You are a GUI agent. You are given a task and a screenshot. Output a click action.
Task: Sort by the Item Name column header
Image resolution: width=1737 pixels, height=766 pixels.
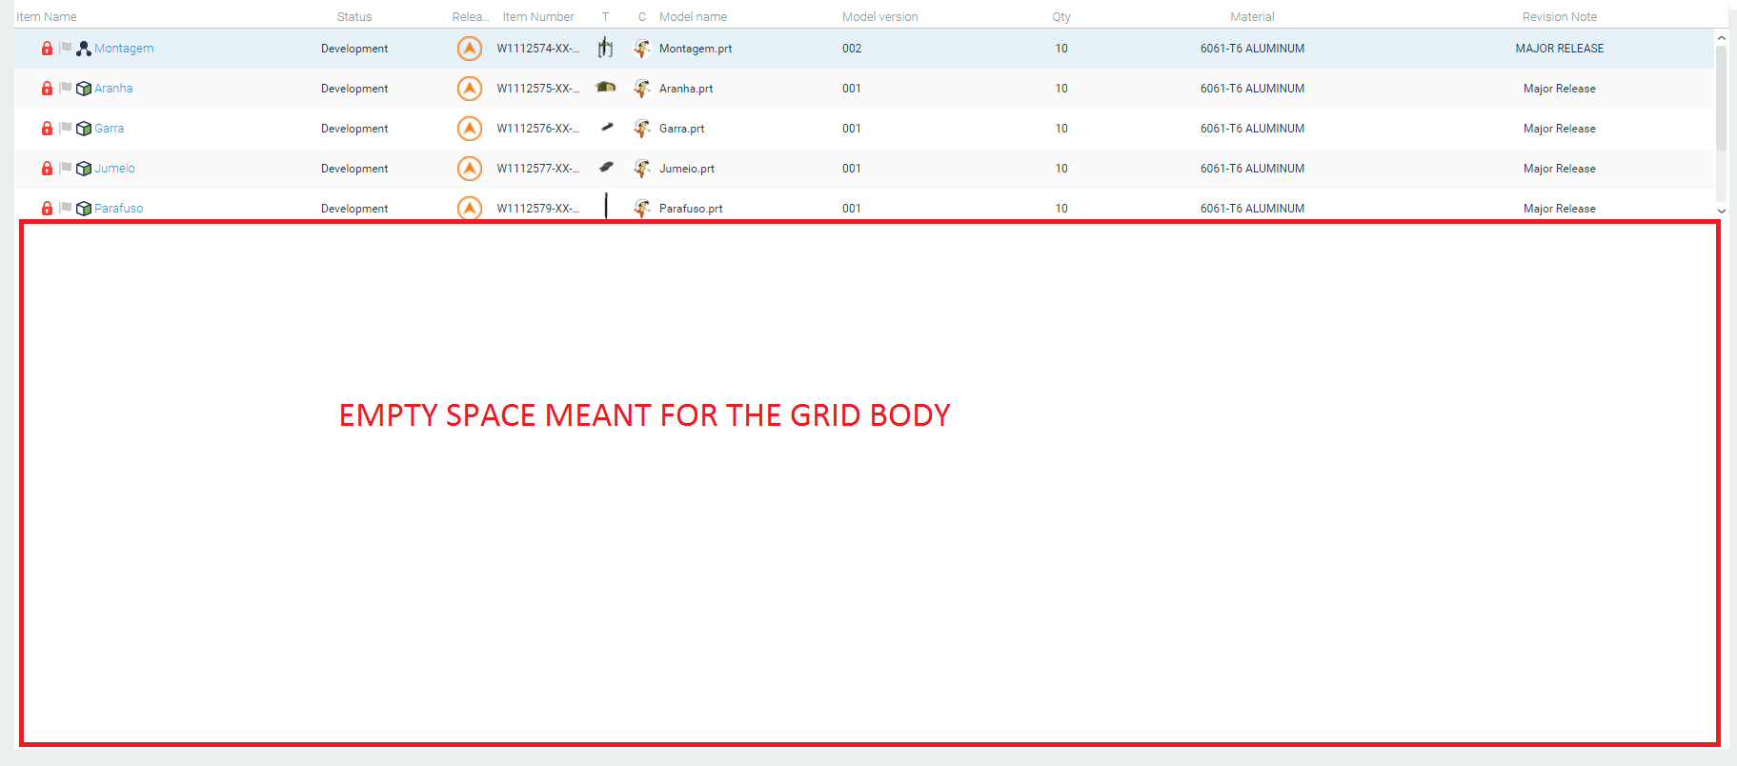click(47, 17)
